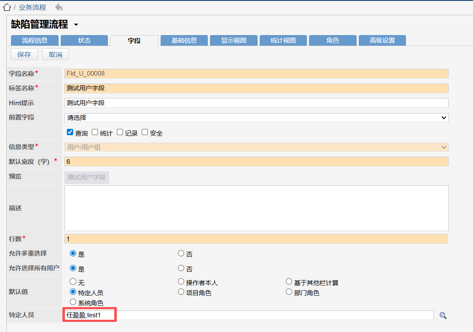The image size is (473, 332).
Task: Open the 信息类型 dropdown
Action: (x=256, y=147)
